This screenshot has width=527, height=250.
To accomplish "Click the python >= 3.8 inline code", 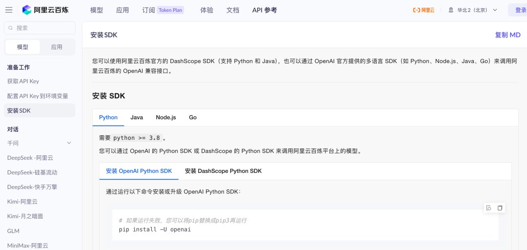I will tap(137, 138).
